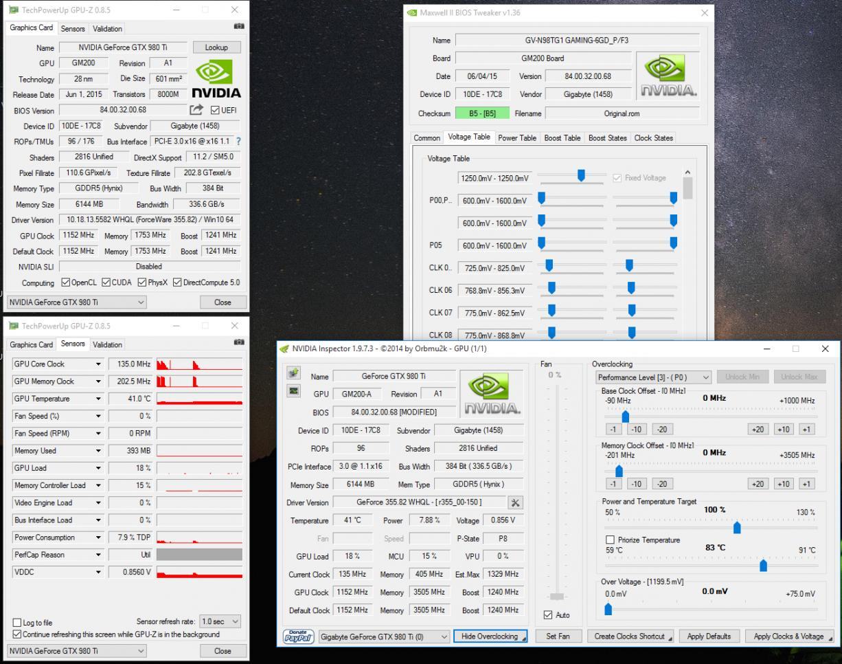Click +20 under Base Clock Offset
Viewport: 842px width, 664px height.
pyautogui.click(x=758, y=430)
